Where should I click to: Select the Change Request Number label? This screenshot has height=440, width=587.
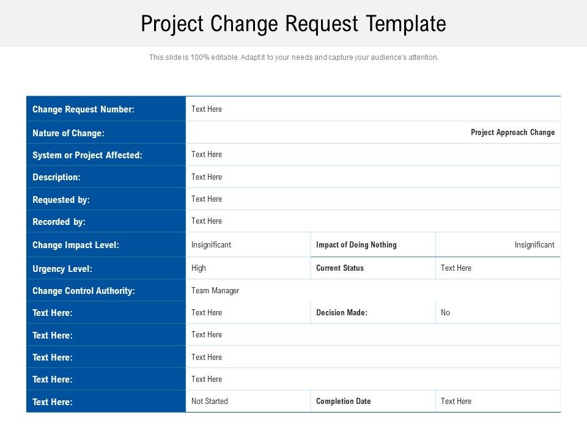(83, 109)
